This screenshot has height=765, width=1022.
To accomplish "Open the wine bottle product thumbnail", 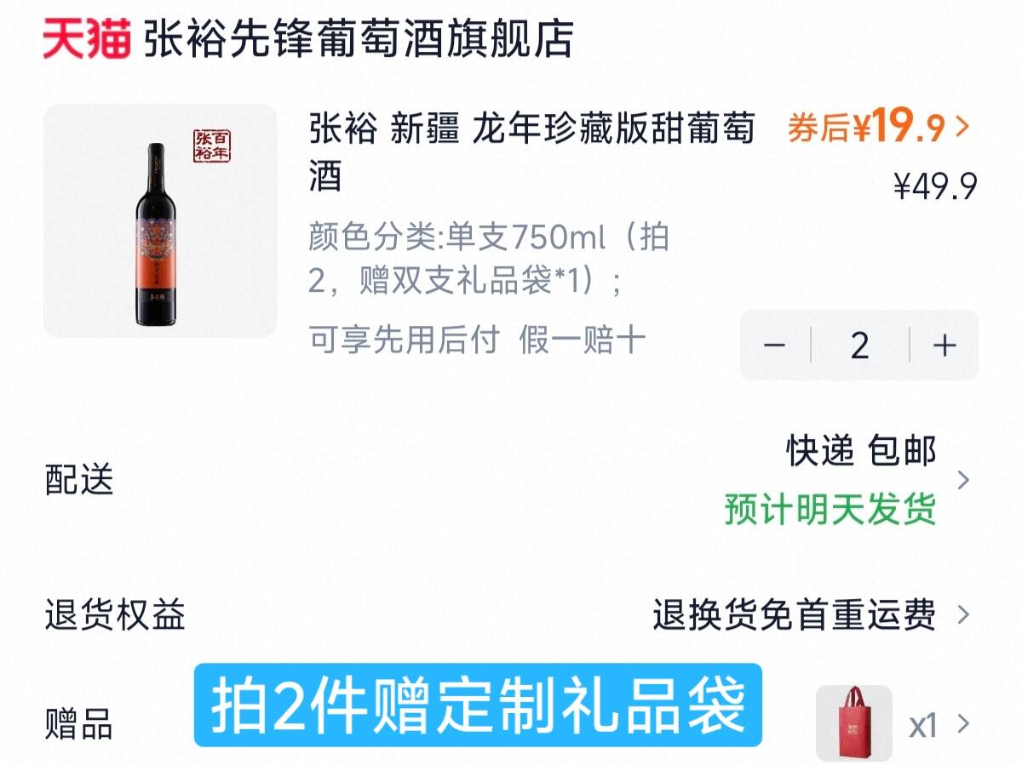I will click(x=160, y=220).
